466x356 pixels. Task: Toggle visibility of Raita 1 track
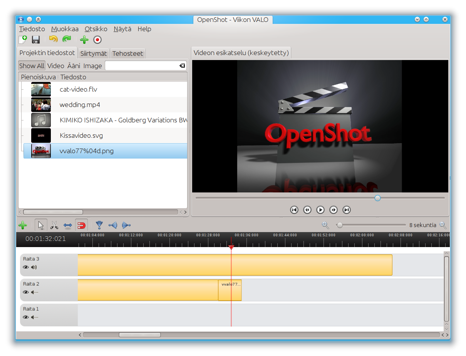point(26,317)
